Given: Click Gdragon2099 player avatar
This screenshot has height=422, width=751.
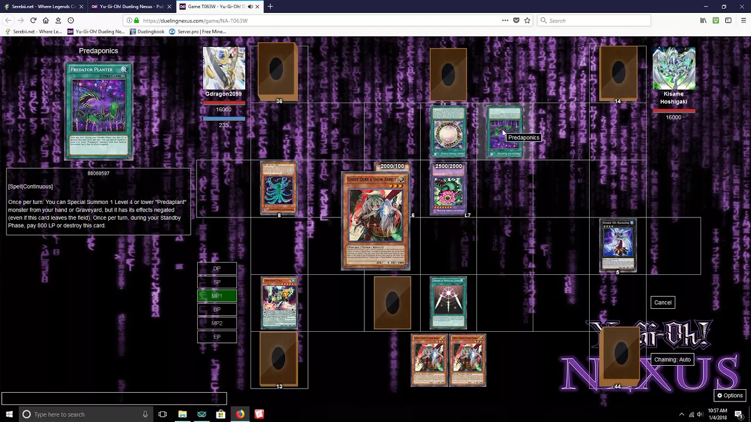Looking at the screenshot, I should pyautogui.click(x=224, y=68).
